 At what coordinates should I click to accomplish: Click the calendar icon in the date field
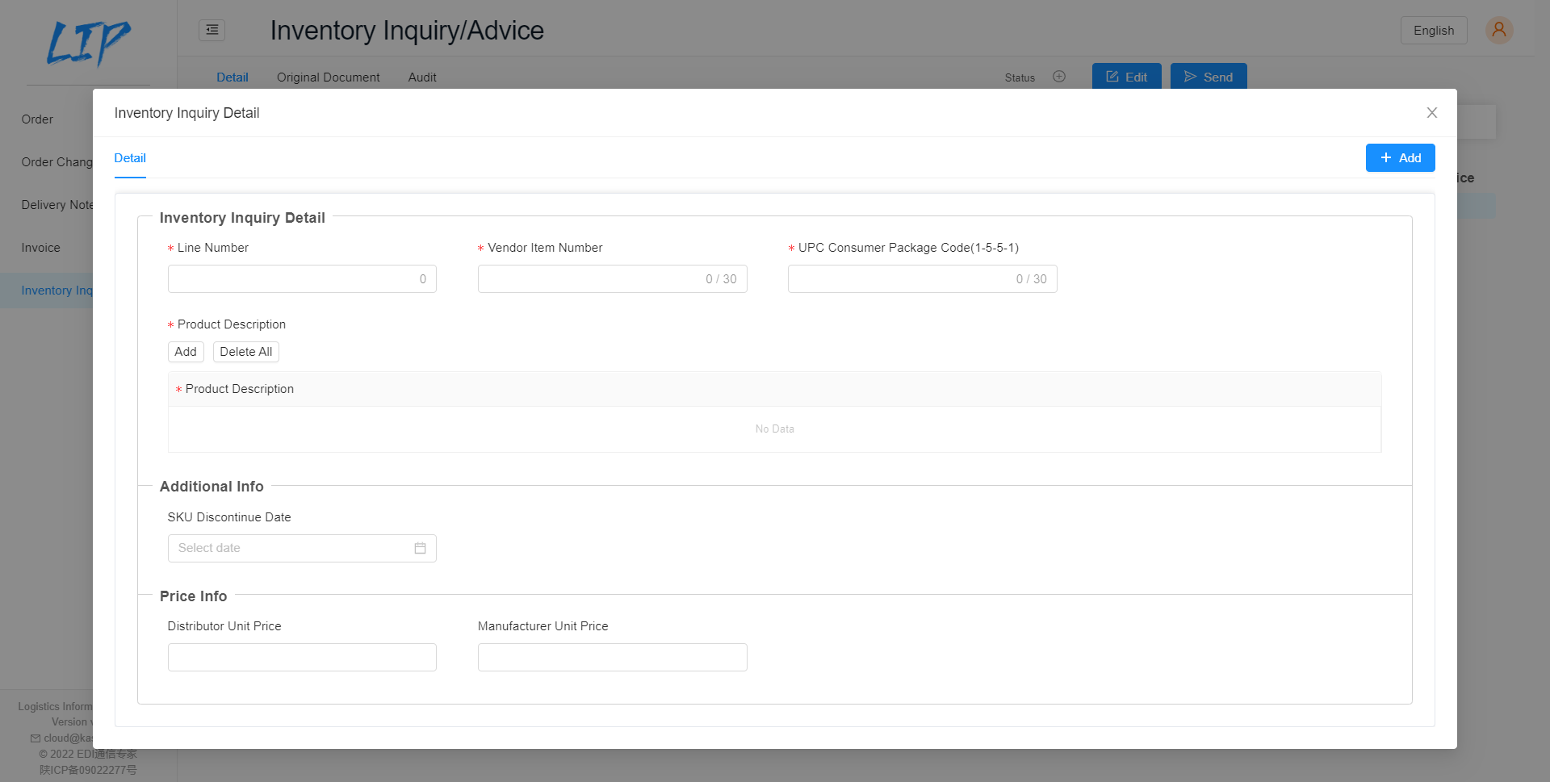click(420, 548)
